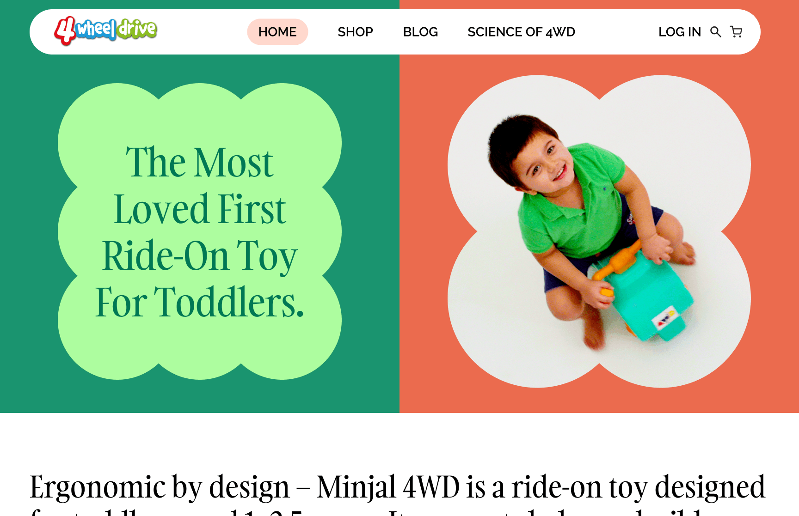This screenshot has width=799, height=516.
Task: Click the Most Loved First Ride-On headline
Action: click(x=200, y=232)
